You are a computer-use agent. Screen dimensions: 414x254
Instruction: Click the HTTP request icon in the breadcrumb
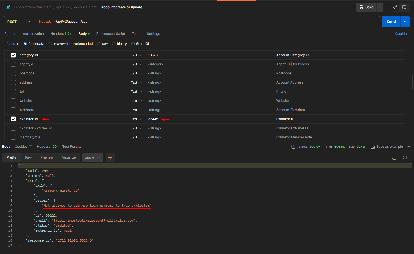pyautogui.click(x=8, y=7)
